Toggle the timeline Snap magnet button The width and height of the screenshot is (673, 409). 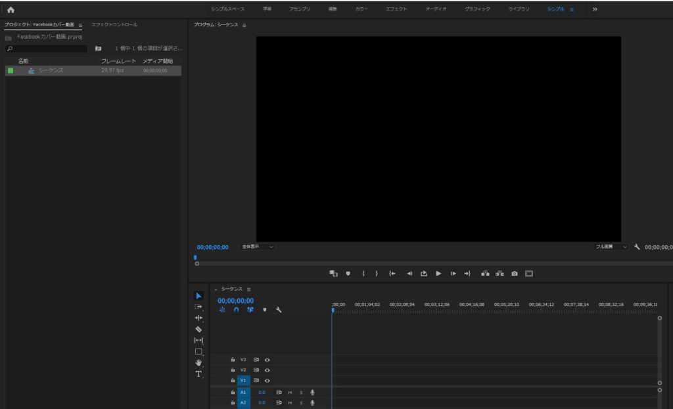236,310
